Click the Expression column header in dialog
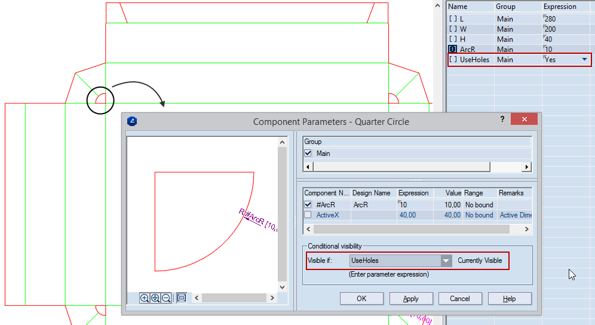This screenshot has width=595, height=325. point(413,193)
